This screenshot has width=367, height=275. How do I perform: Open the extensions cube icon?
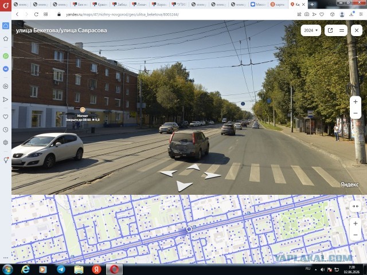click(x=332, y=14)
